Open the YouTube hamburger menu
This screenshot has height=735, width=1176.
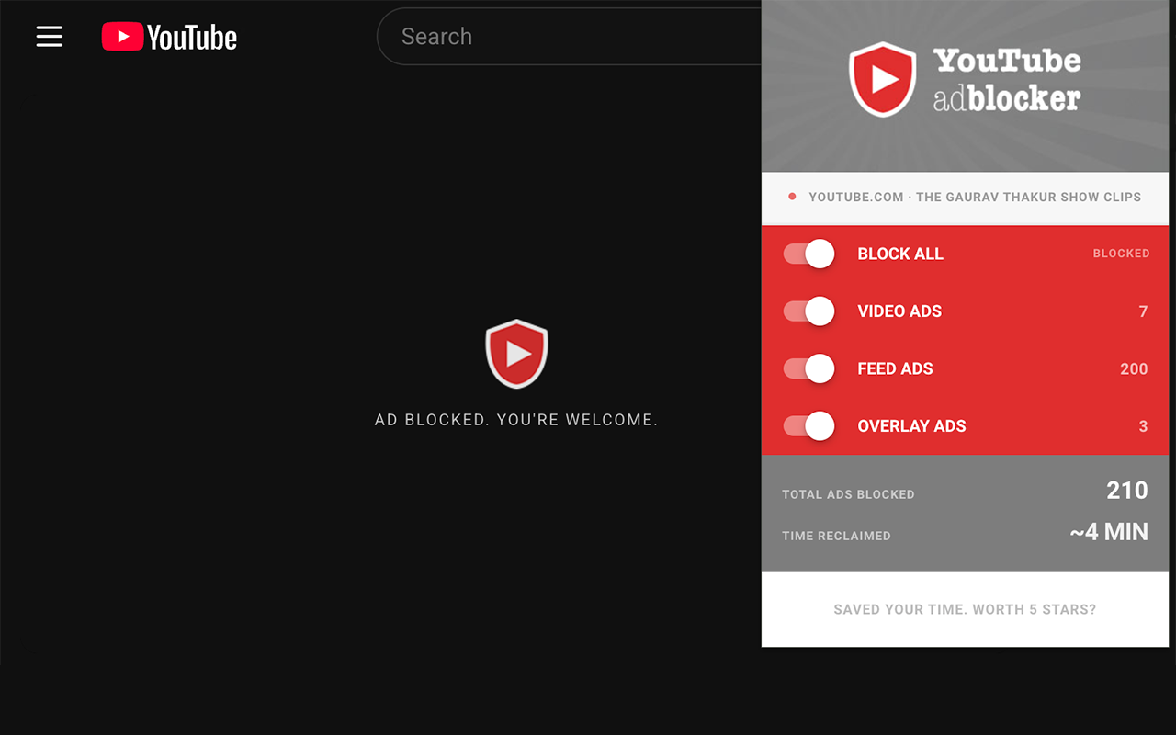[x=50, y=37]
